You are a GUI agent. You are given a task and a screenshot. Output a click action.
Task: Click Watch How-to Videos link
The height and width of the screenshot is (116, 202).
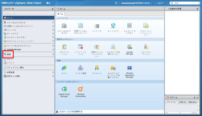tap(71, 111)
